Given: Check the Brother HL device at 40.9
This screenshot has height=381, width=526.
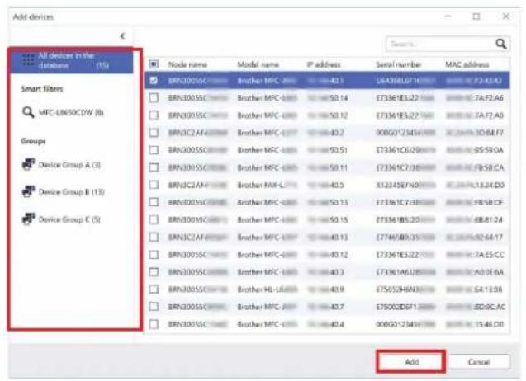Looking at the screenshot, I should pyautogui.click(x=154, y=289).
